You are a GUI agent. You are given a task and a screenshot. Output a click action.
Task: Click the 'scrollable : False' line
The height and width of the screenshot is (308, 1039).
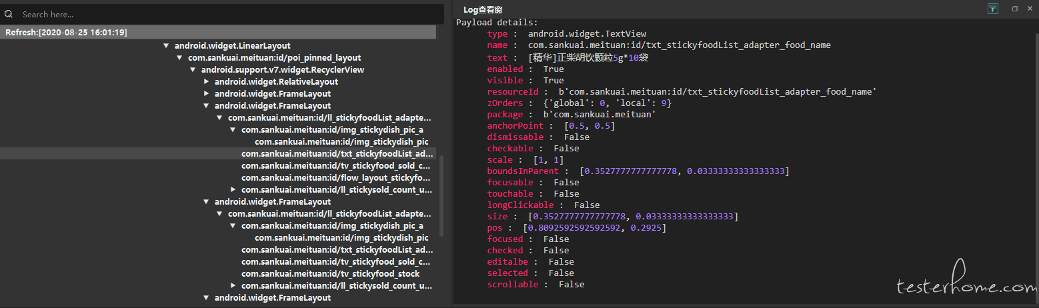[536, 285]
